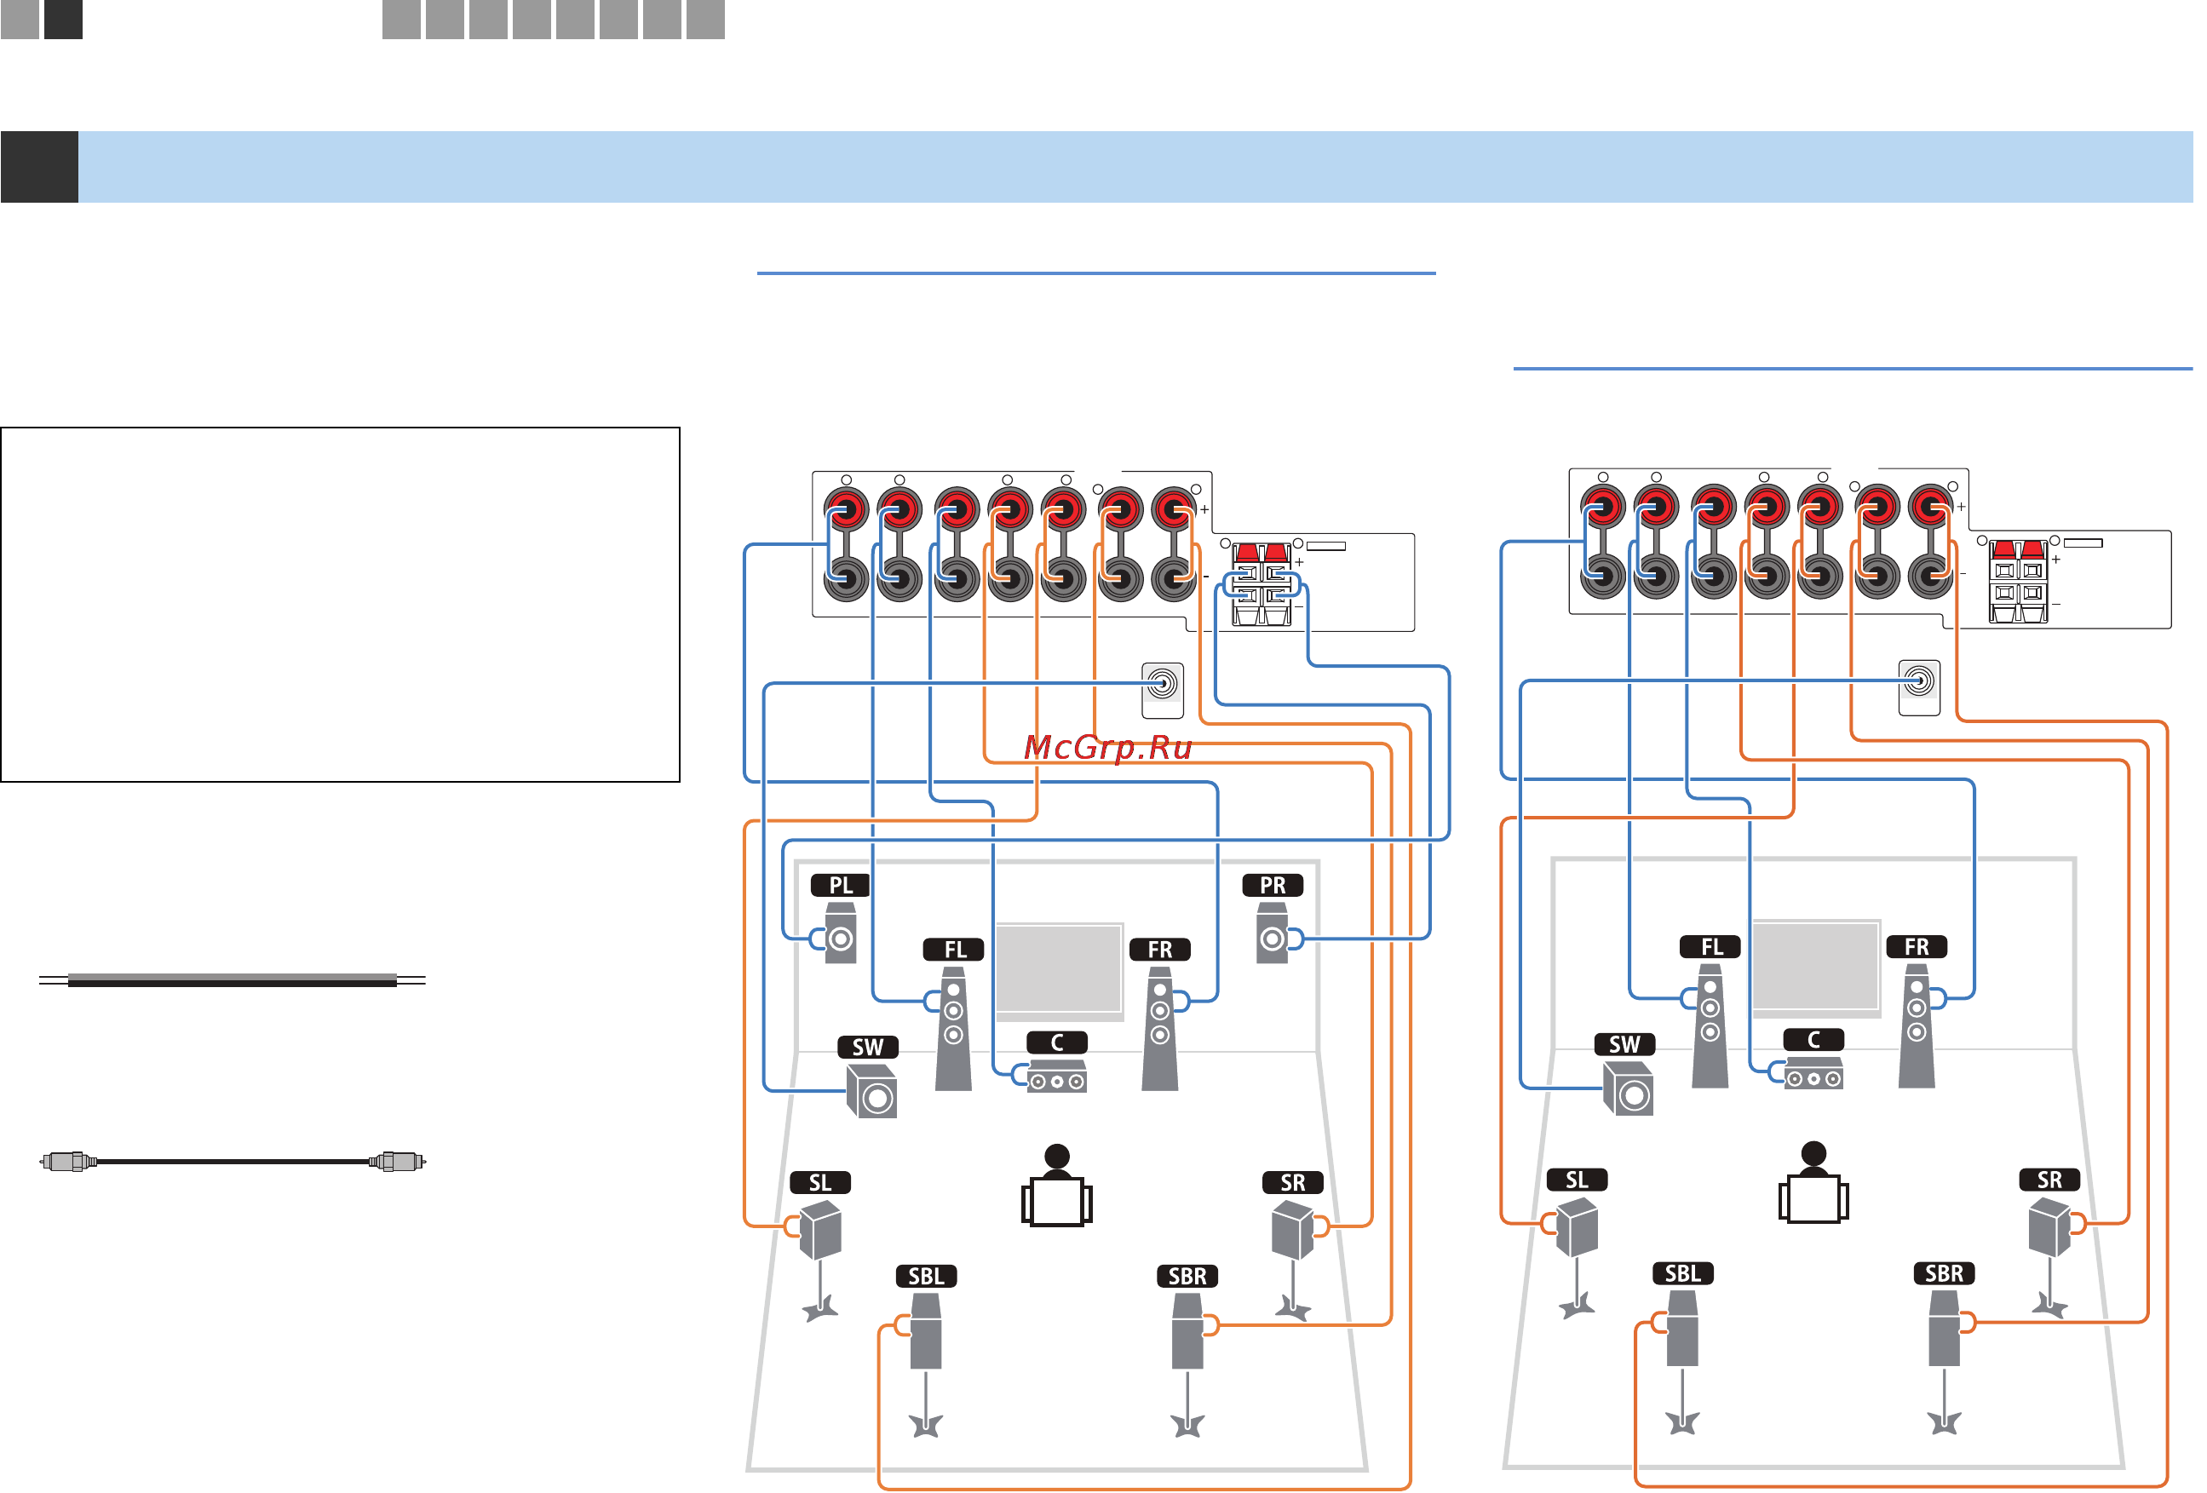This screenshot has height=1493, width=2207.
Task: Click SBR label in the diagram without presence speakers
Action: tap(1944, 1273)
